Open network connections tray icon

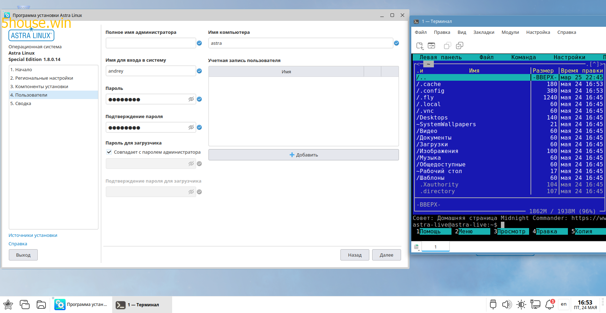(x=535, y=304)
